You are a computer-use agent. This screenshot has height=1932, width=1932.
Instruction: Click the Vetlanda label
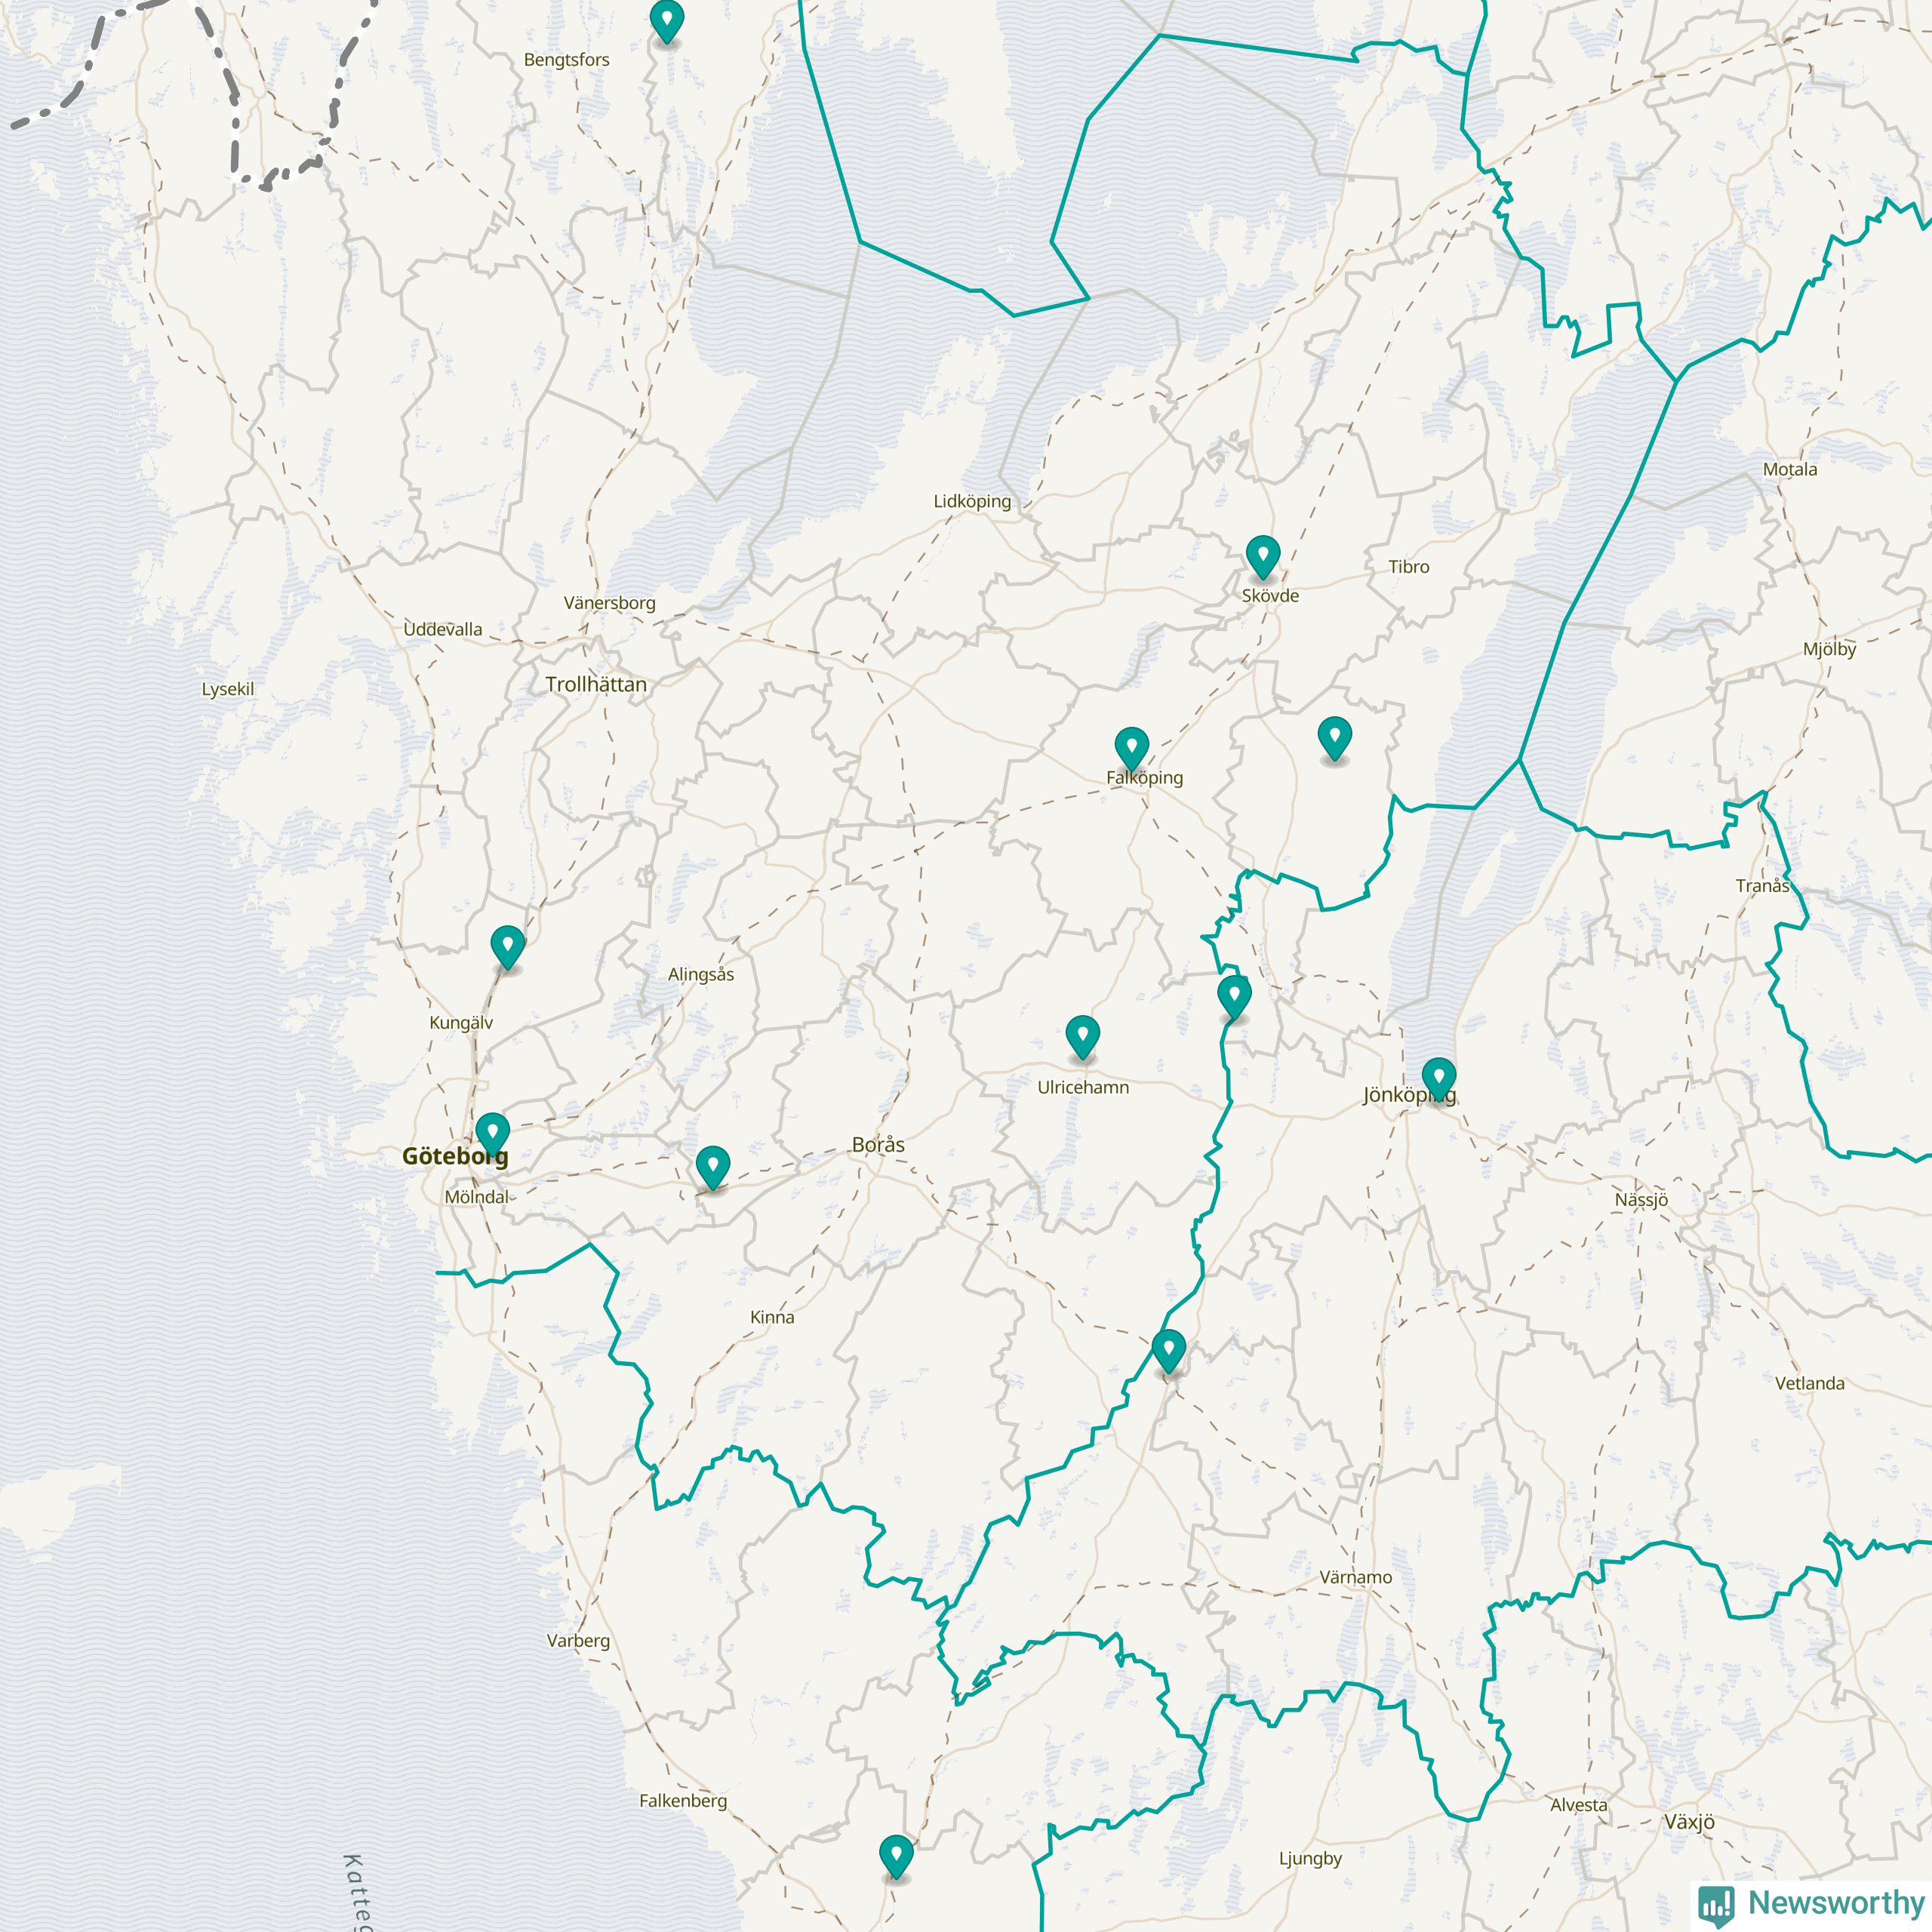coord(1810,1383)
